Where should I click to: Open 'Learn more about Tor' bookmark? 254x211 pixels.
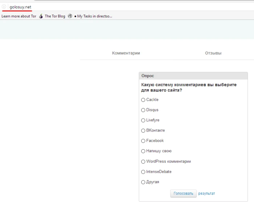(19, 16)
